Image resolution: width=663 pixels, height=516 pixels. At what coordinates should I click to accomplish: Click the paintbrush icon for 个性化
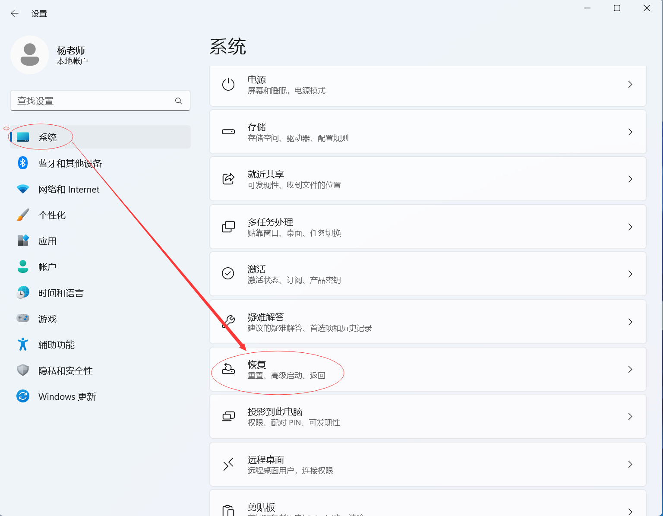(23, 215)
